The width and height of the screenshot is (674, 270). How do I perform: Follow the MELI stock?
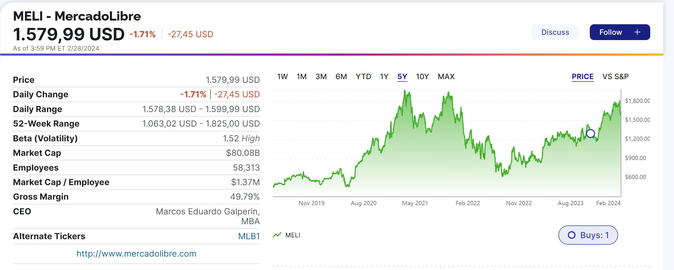620,32
